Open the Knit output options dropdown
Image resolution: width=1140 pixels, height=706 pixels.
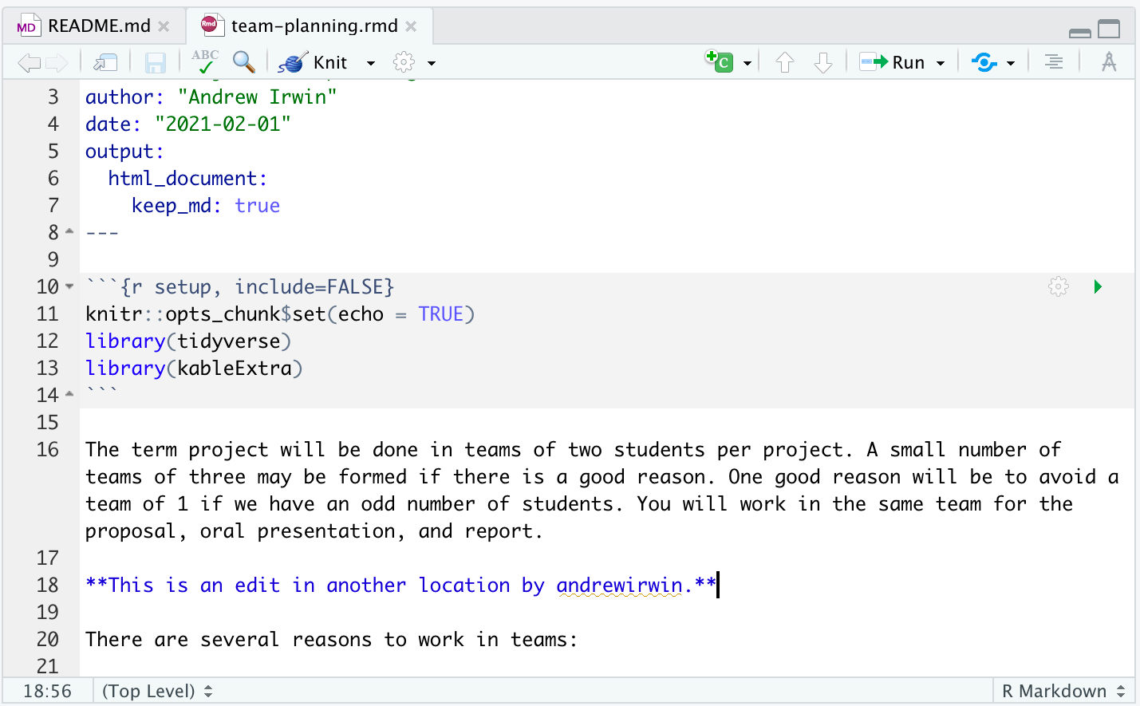pos(369,61)
